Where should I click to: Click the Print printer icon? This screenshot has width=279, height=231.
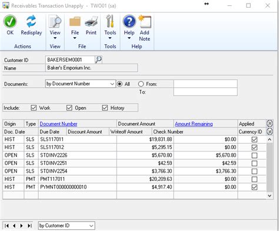point(91,22)
